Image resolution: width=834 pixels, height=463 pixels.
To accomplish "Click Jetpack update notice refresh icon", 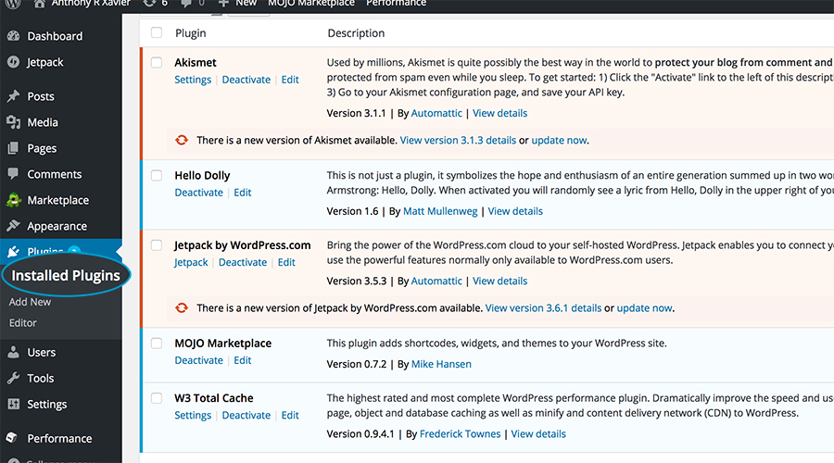I will 182,307.
